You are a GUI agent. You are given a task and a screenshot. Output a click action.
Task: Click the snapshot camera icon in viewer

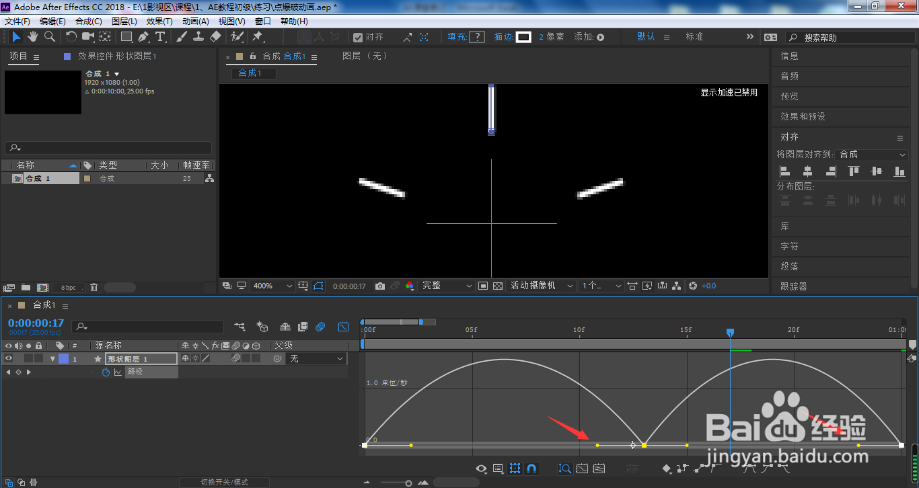[x=379, y=286]
